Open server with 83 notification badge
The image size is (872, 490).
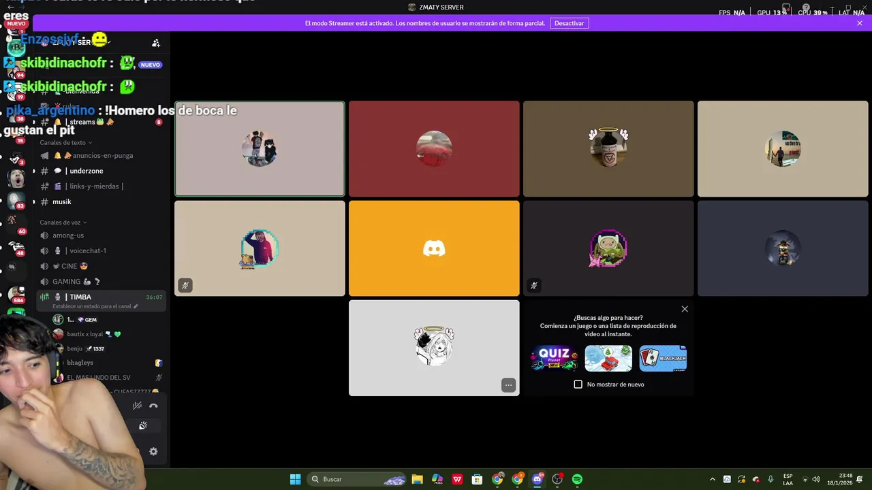point(16,199)
